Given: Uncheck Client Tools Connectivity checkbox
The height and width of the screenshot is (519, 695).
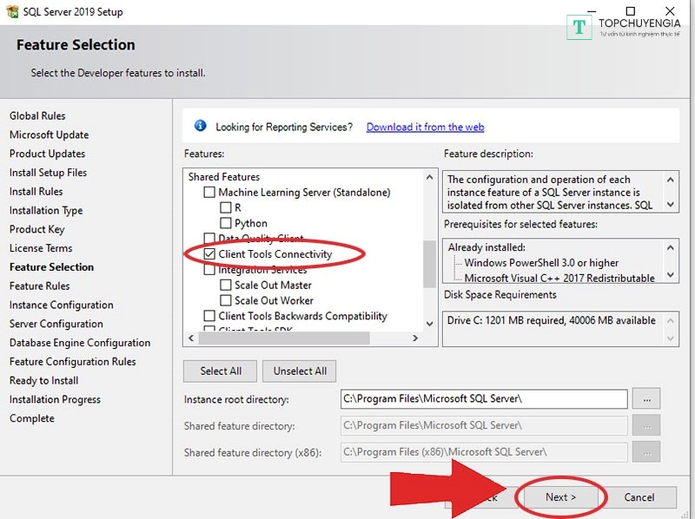Looking at the screenshot, I should (208, 254).
